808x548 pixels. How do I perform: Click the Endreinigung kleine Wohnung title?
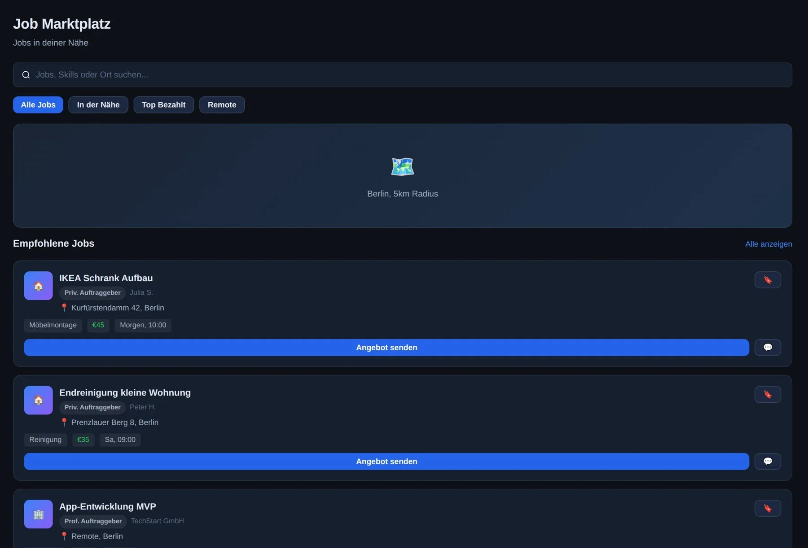click(125, 393)
